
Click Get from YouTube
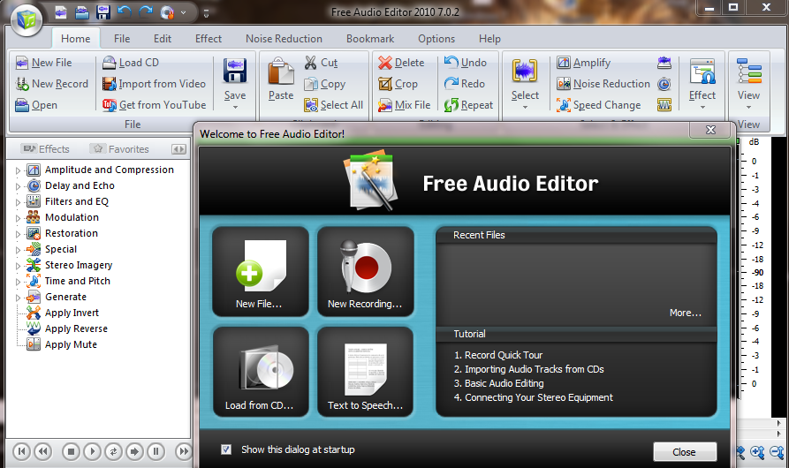(155, 105)
